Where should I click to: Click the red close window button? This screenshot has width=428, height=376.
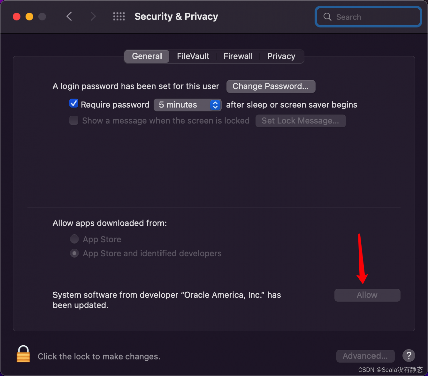[x=17, y=16]
